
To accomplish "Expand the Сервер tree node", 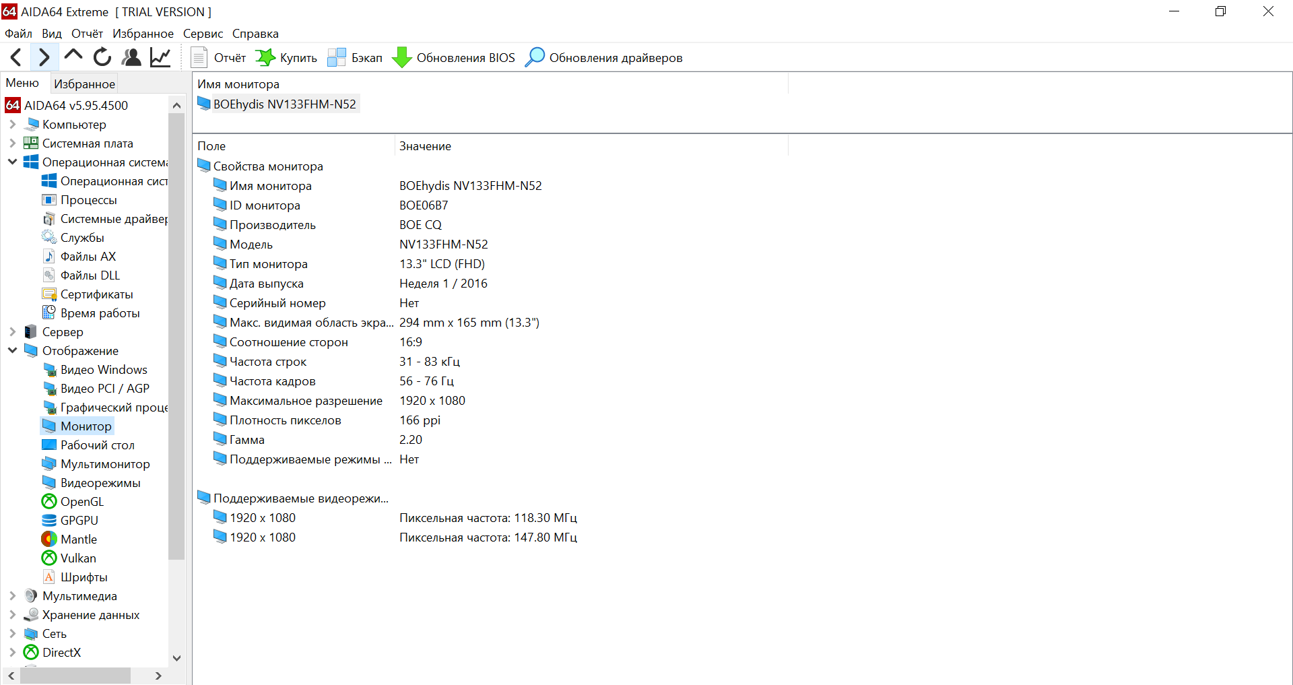I will [x=12, y=331].
